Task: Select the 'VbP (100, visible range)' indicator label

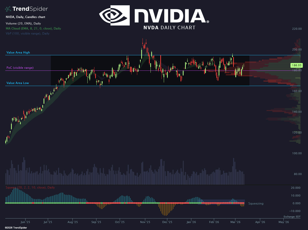Action: (28, 33)
